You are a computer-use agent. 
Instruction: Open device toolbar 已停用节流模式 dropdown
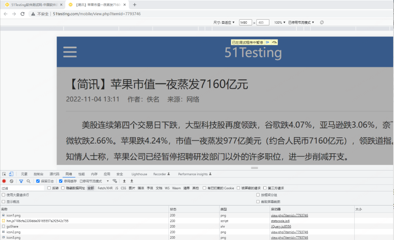[x=301, y=22]
